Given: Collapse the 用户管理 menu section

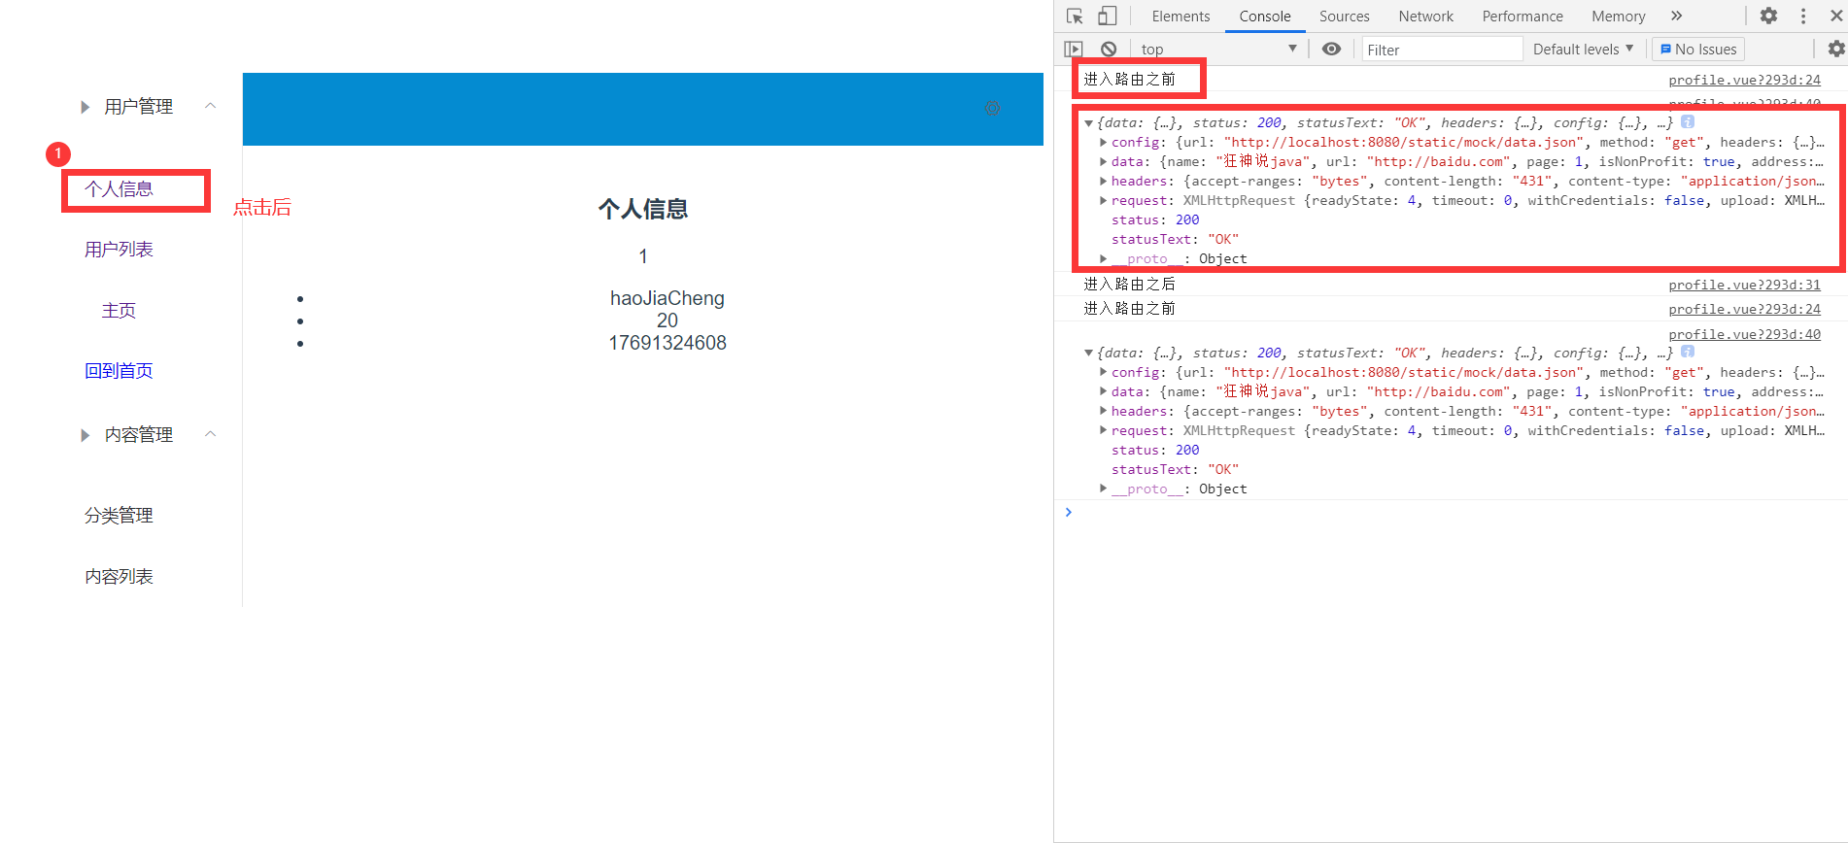Looking at the screenshot, I should 210,106.
